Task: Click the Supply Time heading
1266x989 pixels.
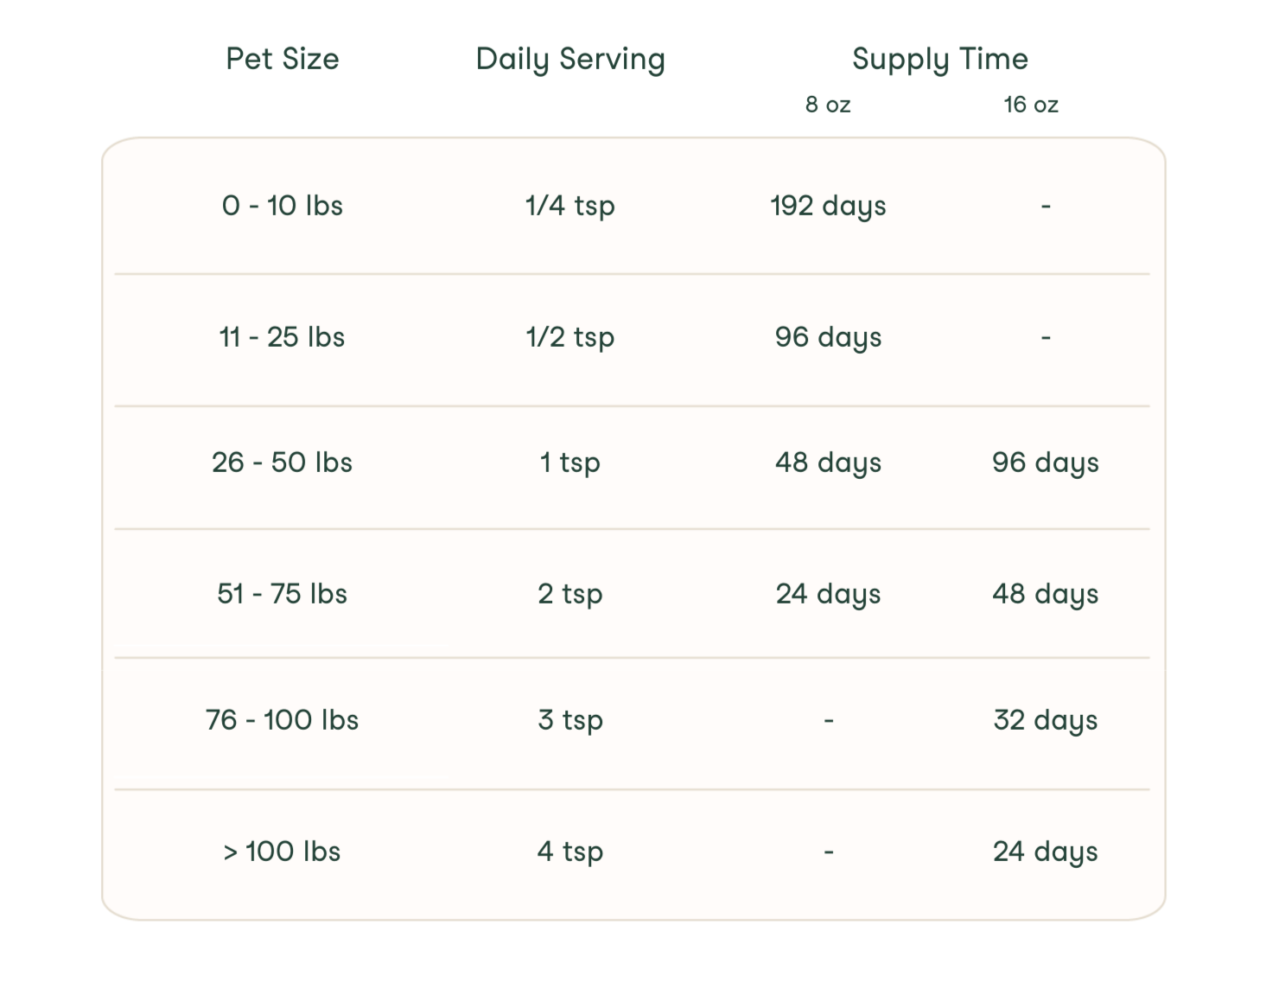Action: (939, 59)
